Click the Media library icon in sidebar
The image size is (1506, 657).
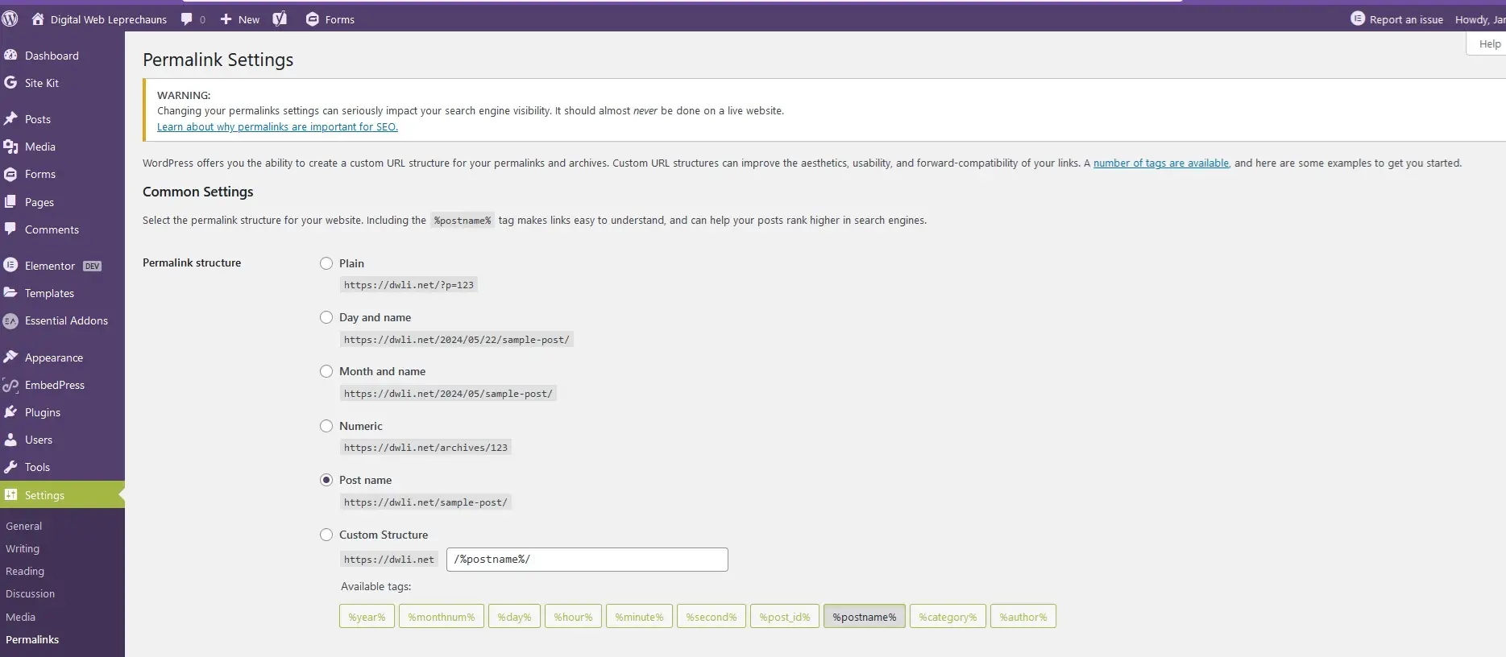(10, 146)
